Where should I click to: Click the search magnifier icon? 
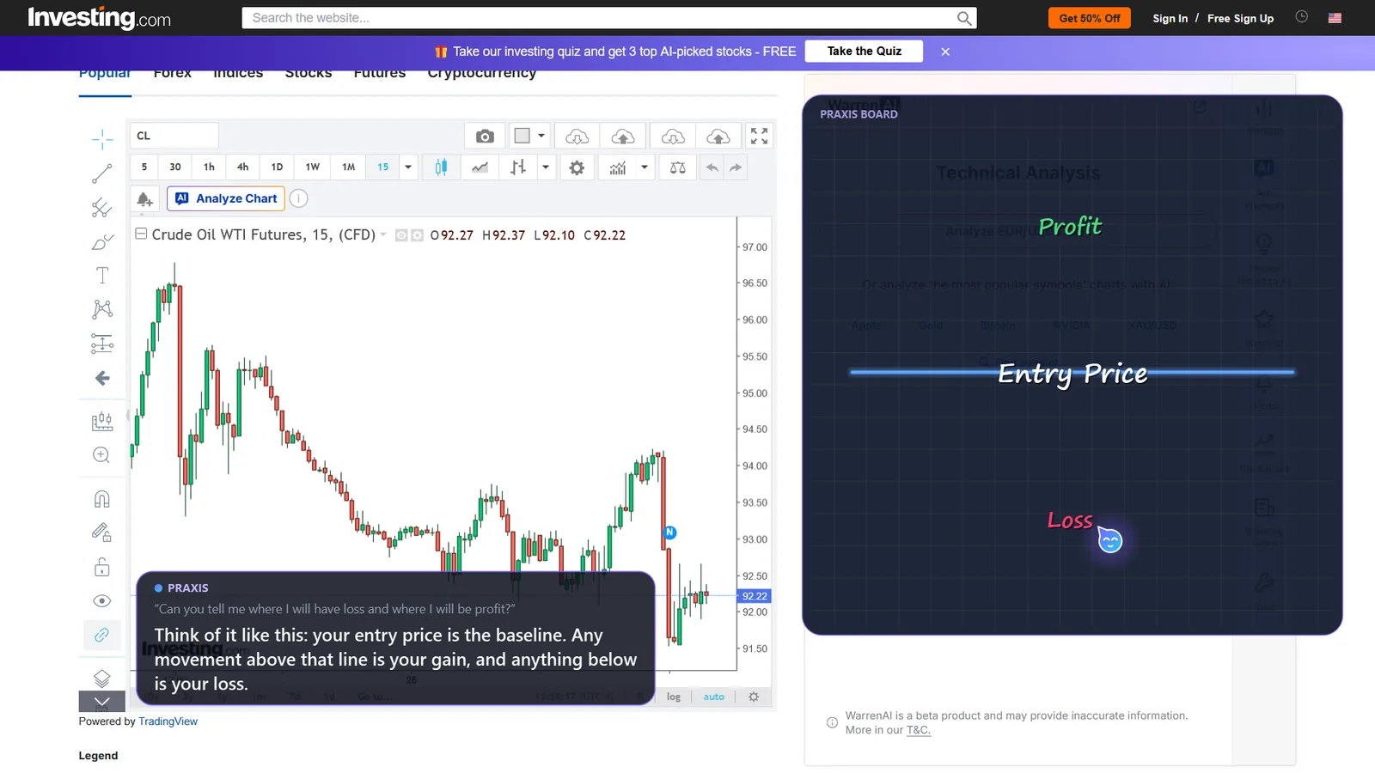tap(964, 17)
